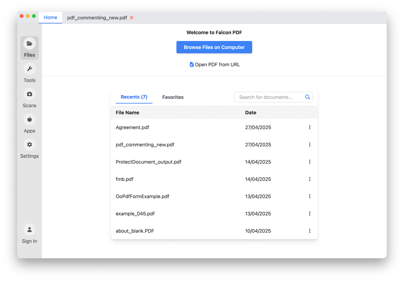Viewport: 404px width, 281px height.
Task: Click the date of fmb.pdf
Action: pos(258,179)
